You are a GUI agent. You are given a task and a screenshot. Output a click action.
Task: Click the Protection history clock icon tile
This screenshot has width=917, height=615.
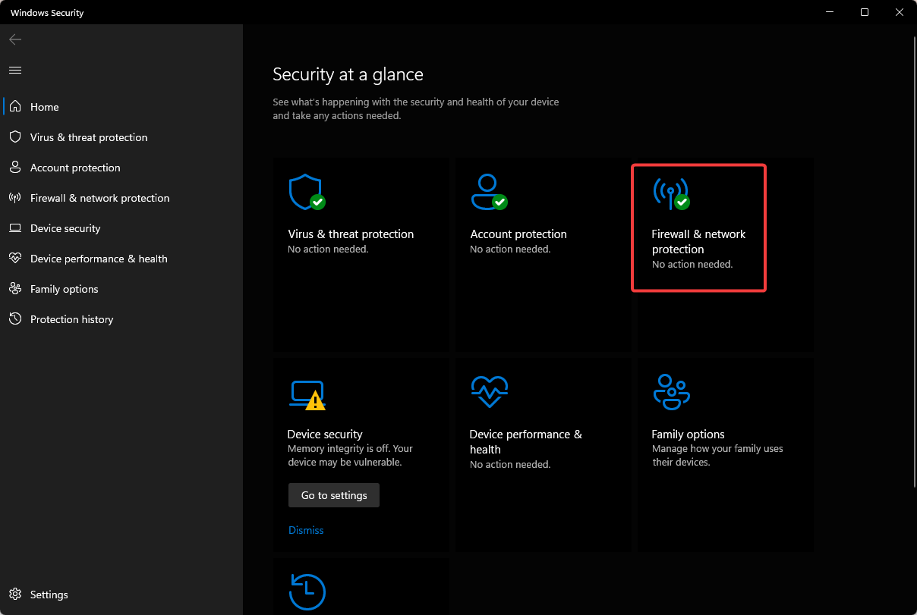click(307, 592)
